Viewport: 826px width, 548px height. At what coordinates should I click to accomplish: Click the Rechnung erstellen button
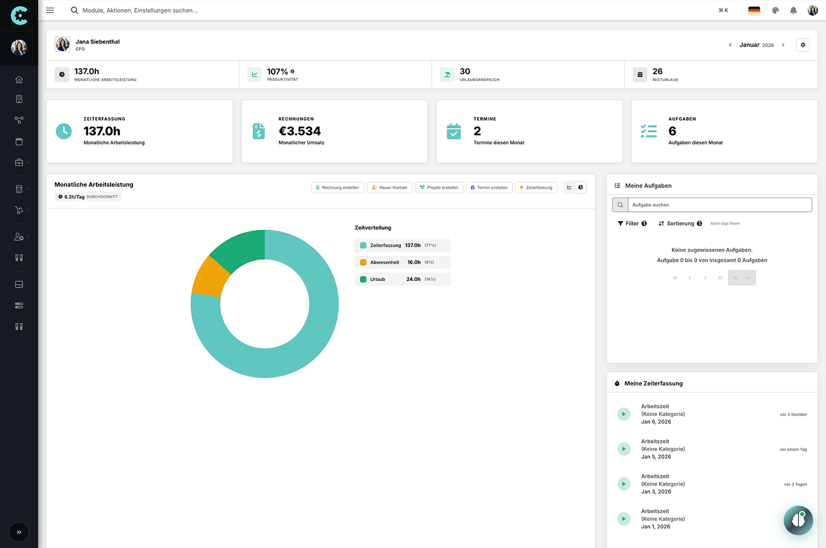tap(337, 187)
